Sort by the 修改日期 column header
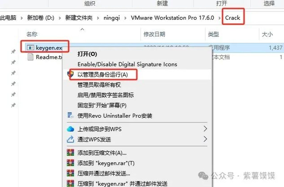Image resolution: width=284 pixels, height=187 pixels. (154, 34)
